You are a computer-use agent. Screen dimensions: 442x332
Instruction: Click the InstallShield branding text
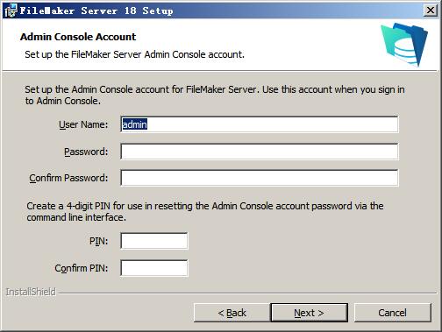[31, 292]
